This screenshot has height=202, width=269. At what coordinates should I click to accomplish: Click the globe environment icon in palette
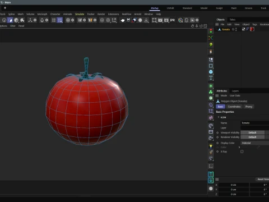[211, 126]
